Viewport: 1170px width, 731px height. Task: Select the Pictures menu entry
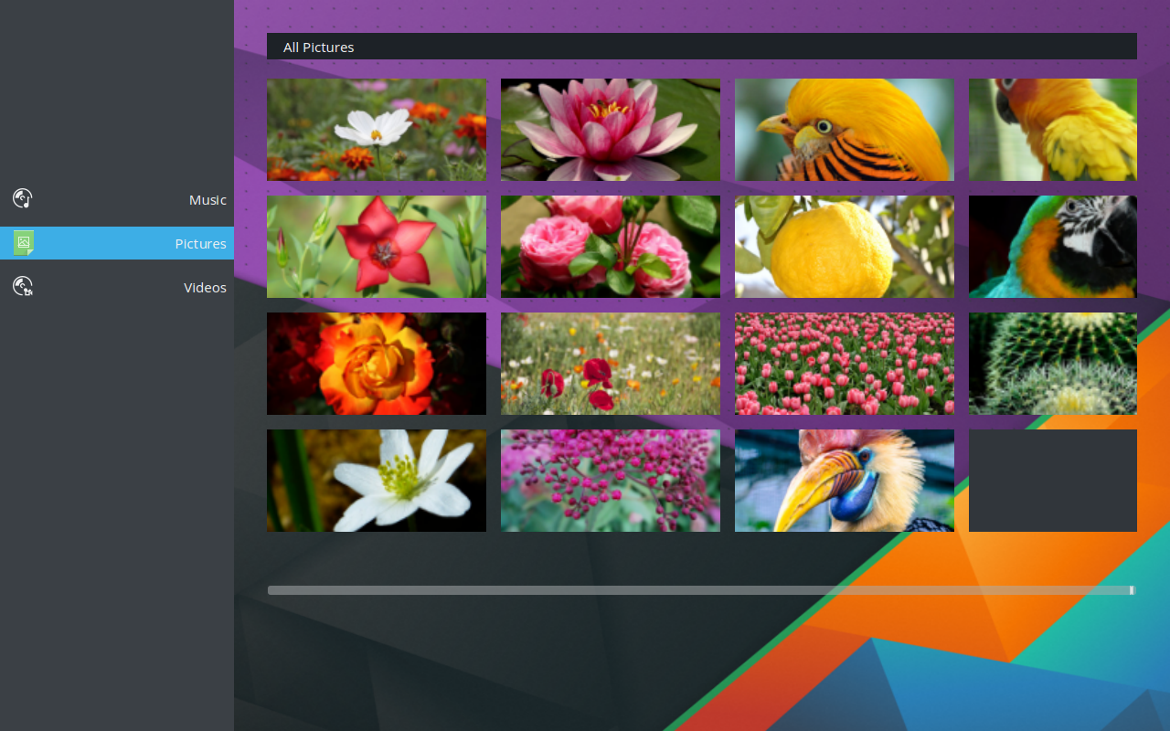tap(117, 243)
